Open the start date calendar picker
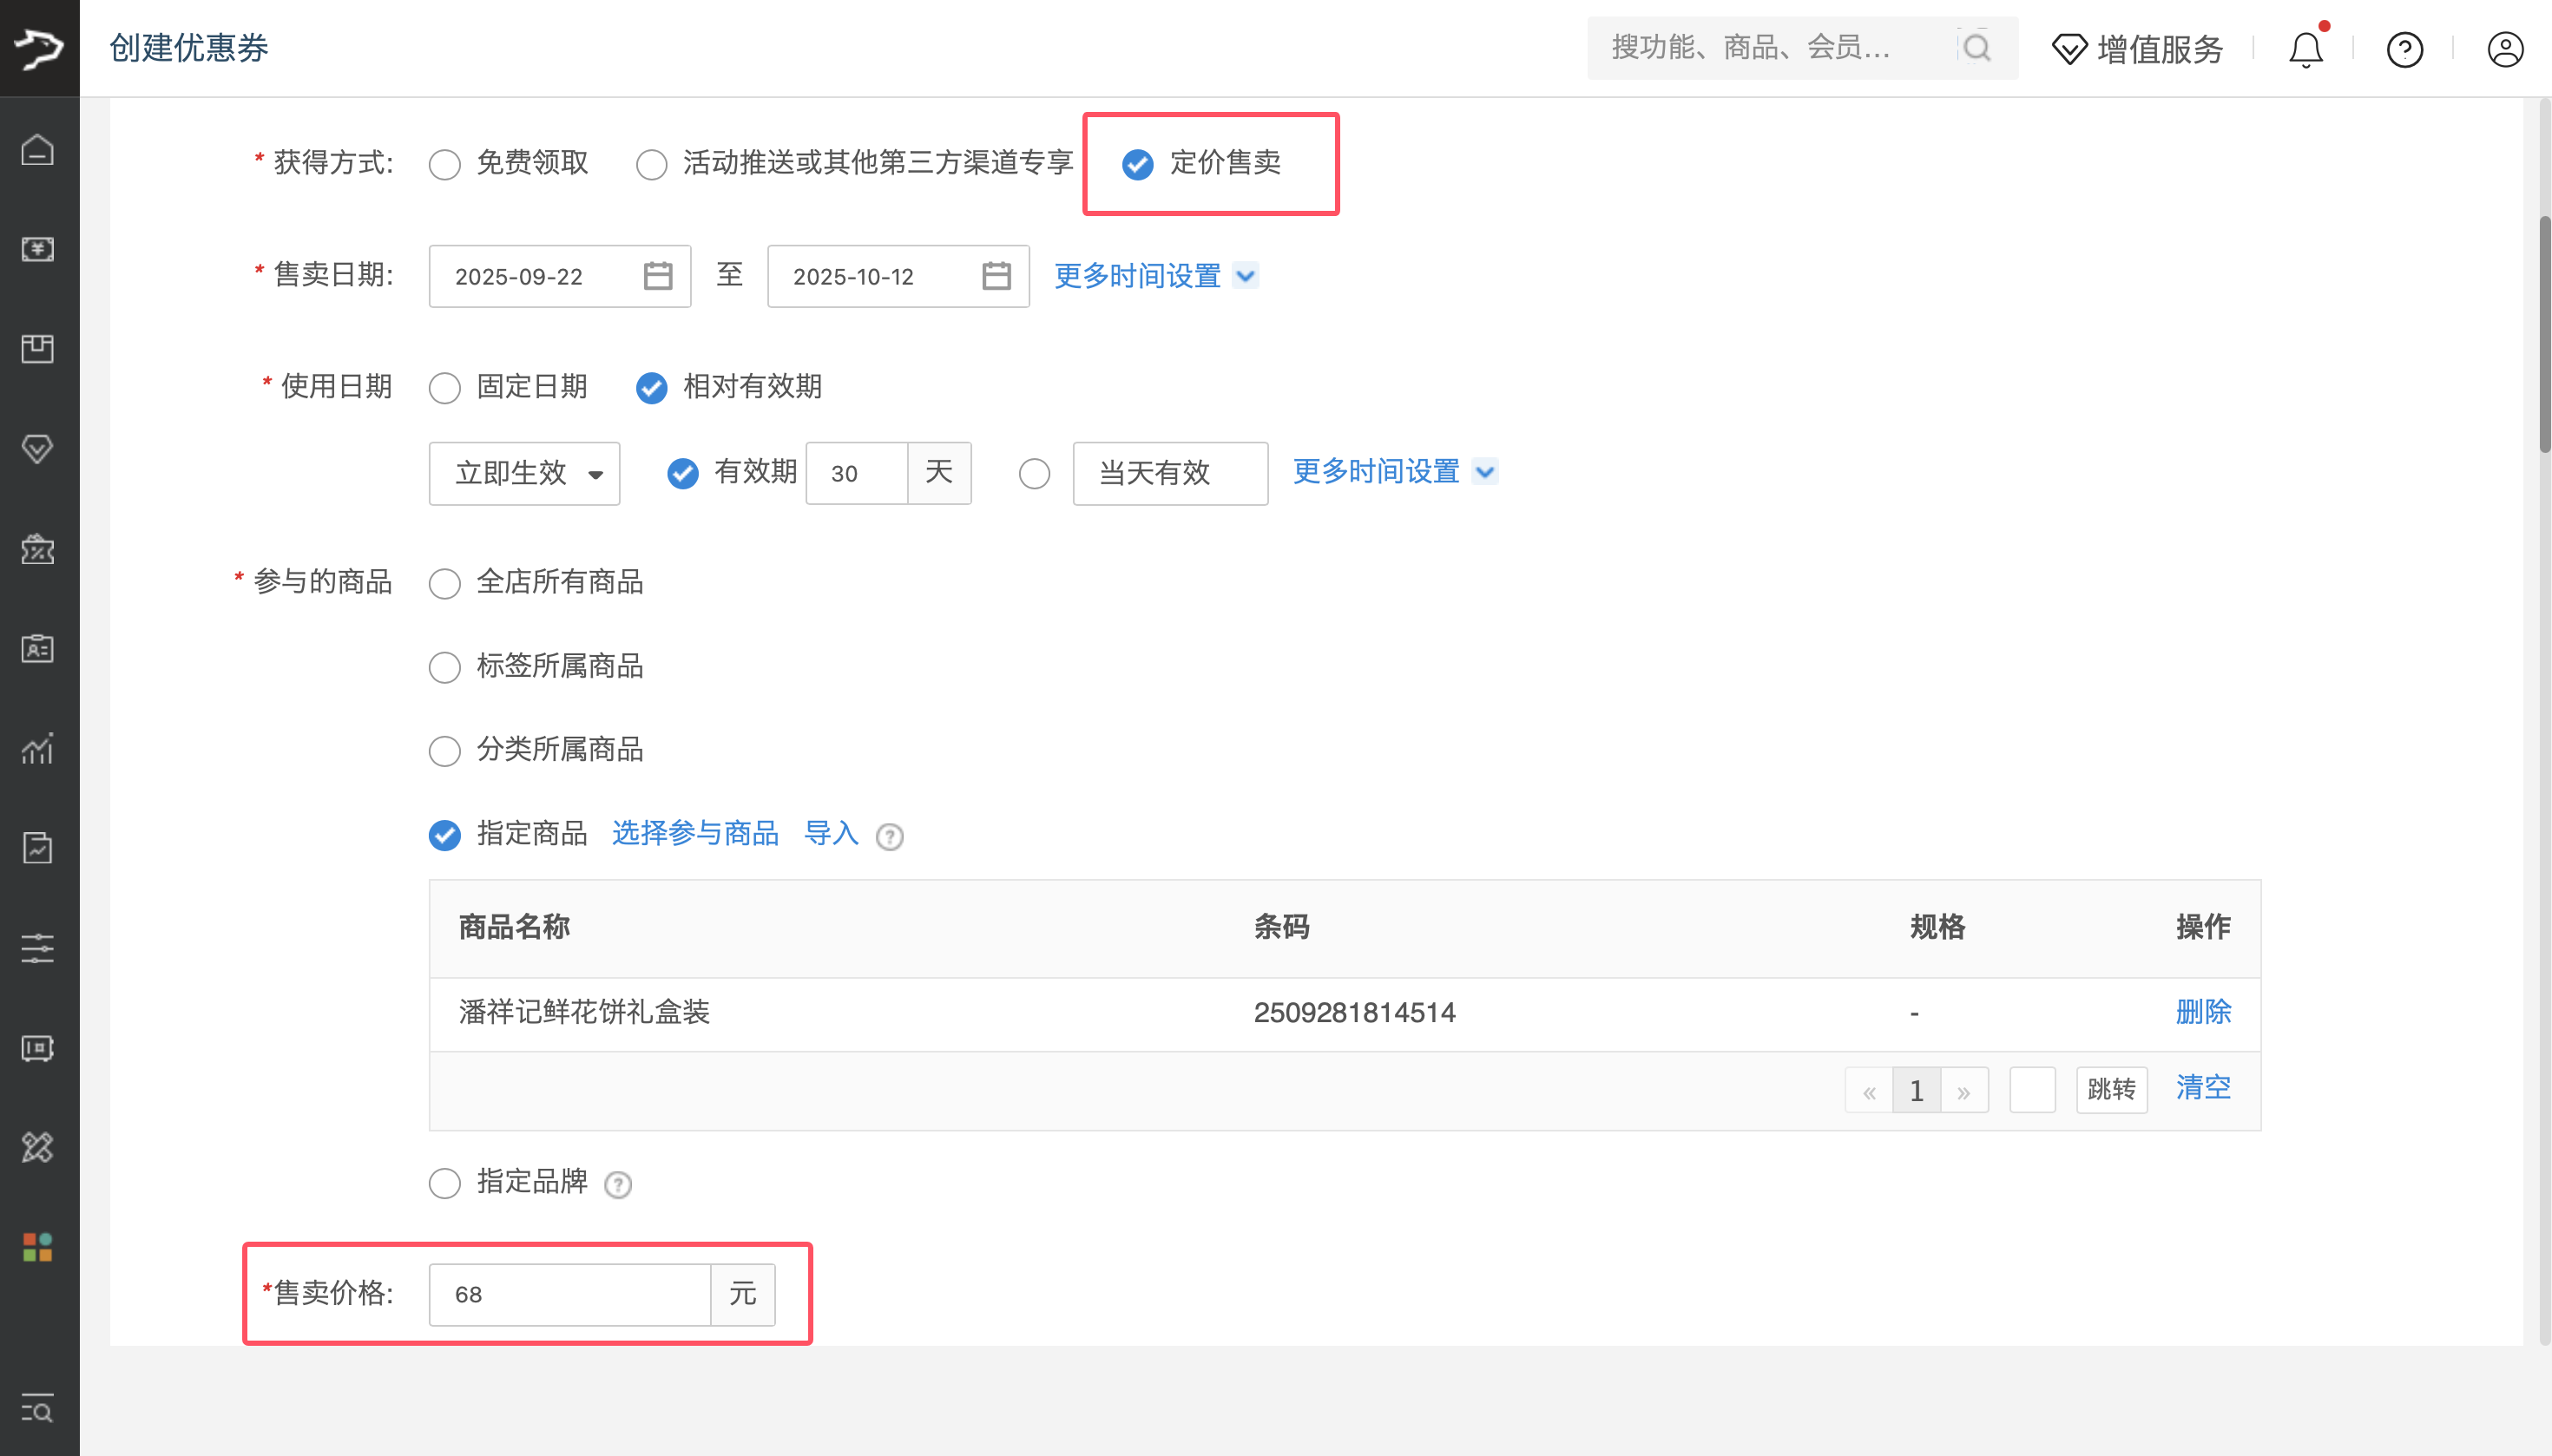2552x1456 pixels. (657, 275)
